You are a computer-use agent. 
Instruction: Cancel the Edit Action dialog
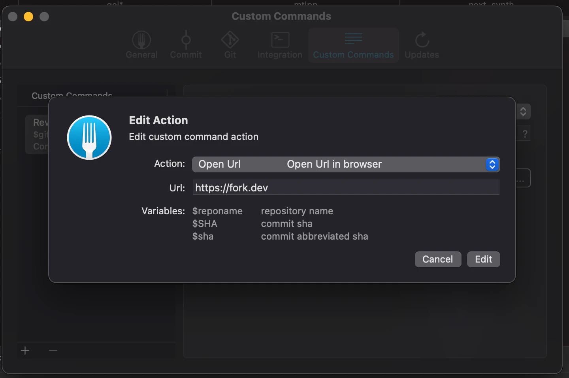coord(438,259)
